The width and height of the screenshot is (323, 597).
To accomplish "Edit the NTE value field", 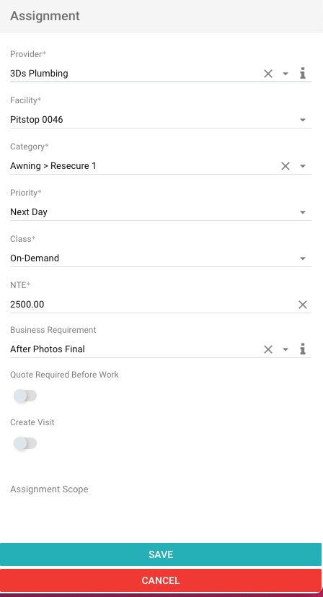I will click(152, 305).
